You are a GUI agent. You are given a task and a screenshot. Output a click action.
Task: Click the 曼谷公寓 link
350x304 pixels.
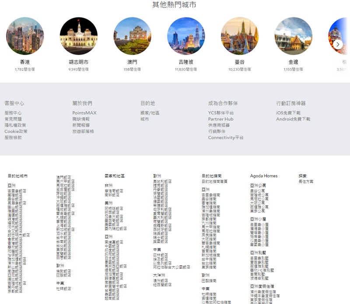257,191
